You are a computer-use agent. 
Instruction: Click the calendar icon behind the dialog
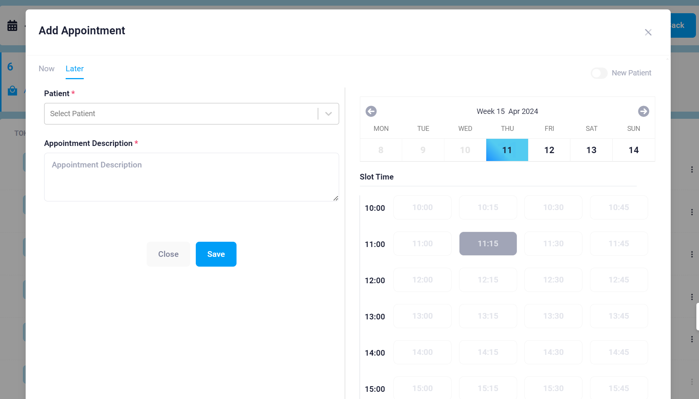pos(12,26)
